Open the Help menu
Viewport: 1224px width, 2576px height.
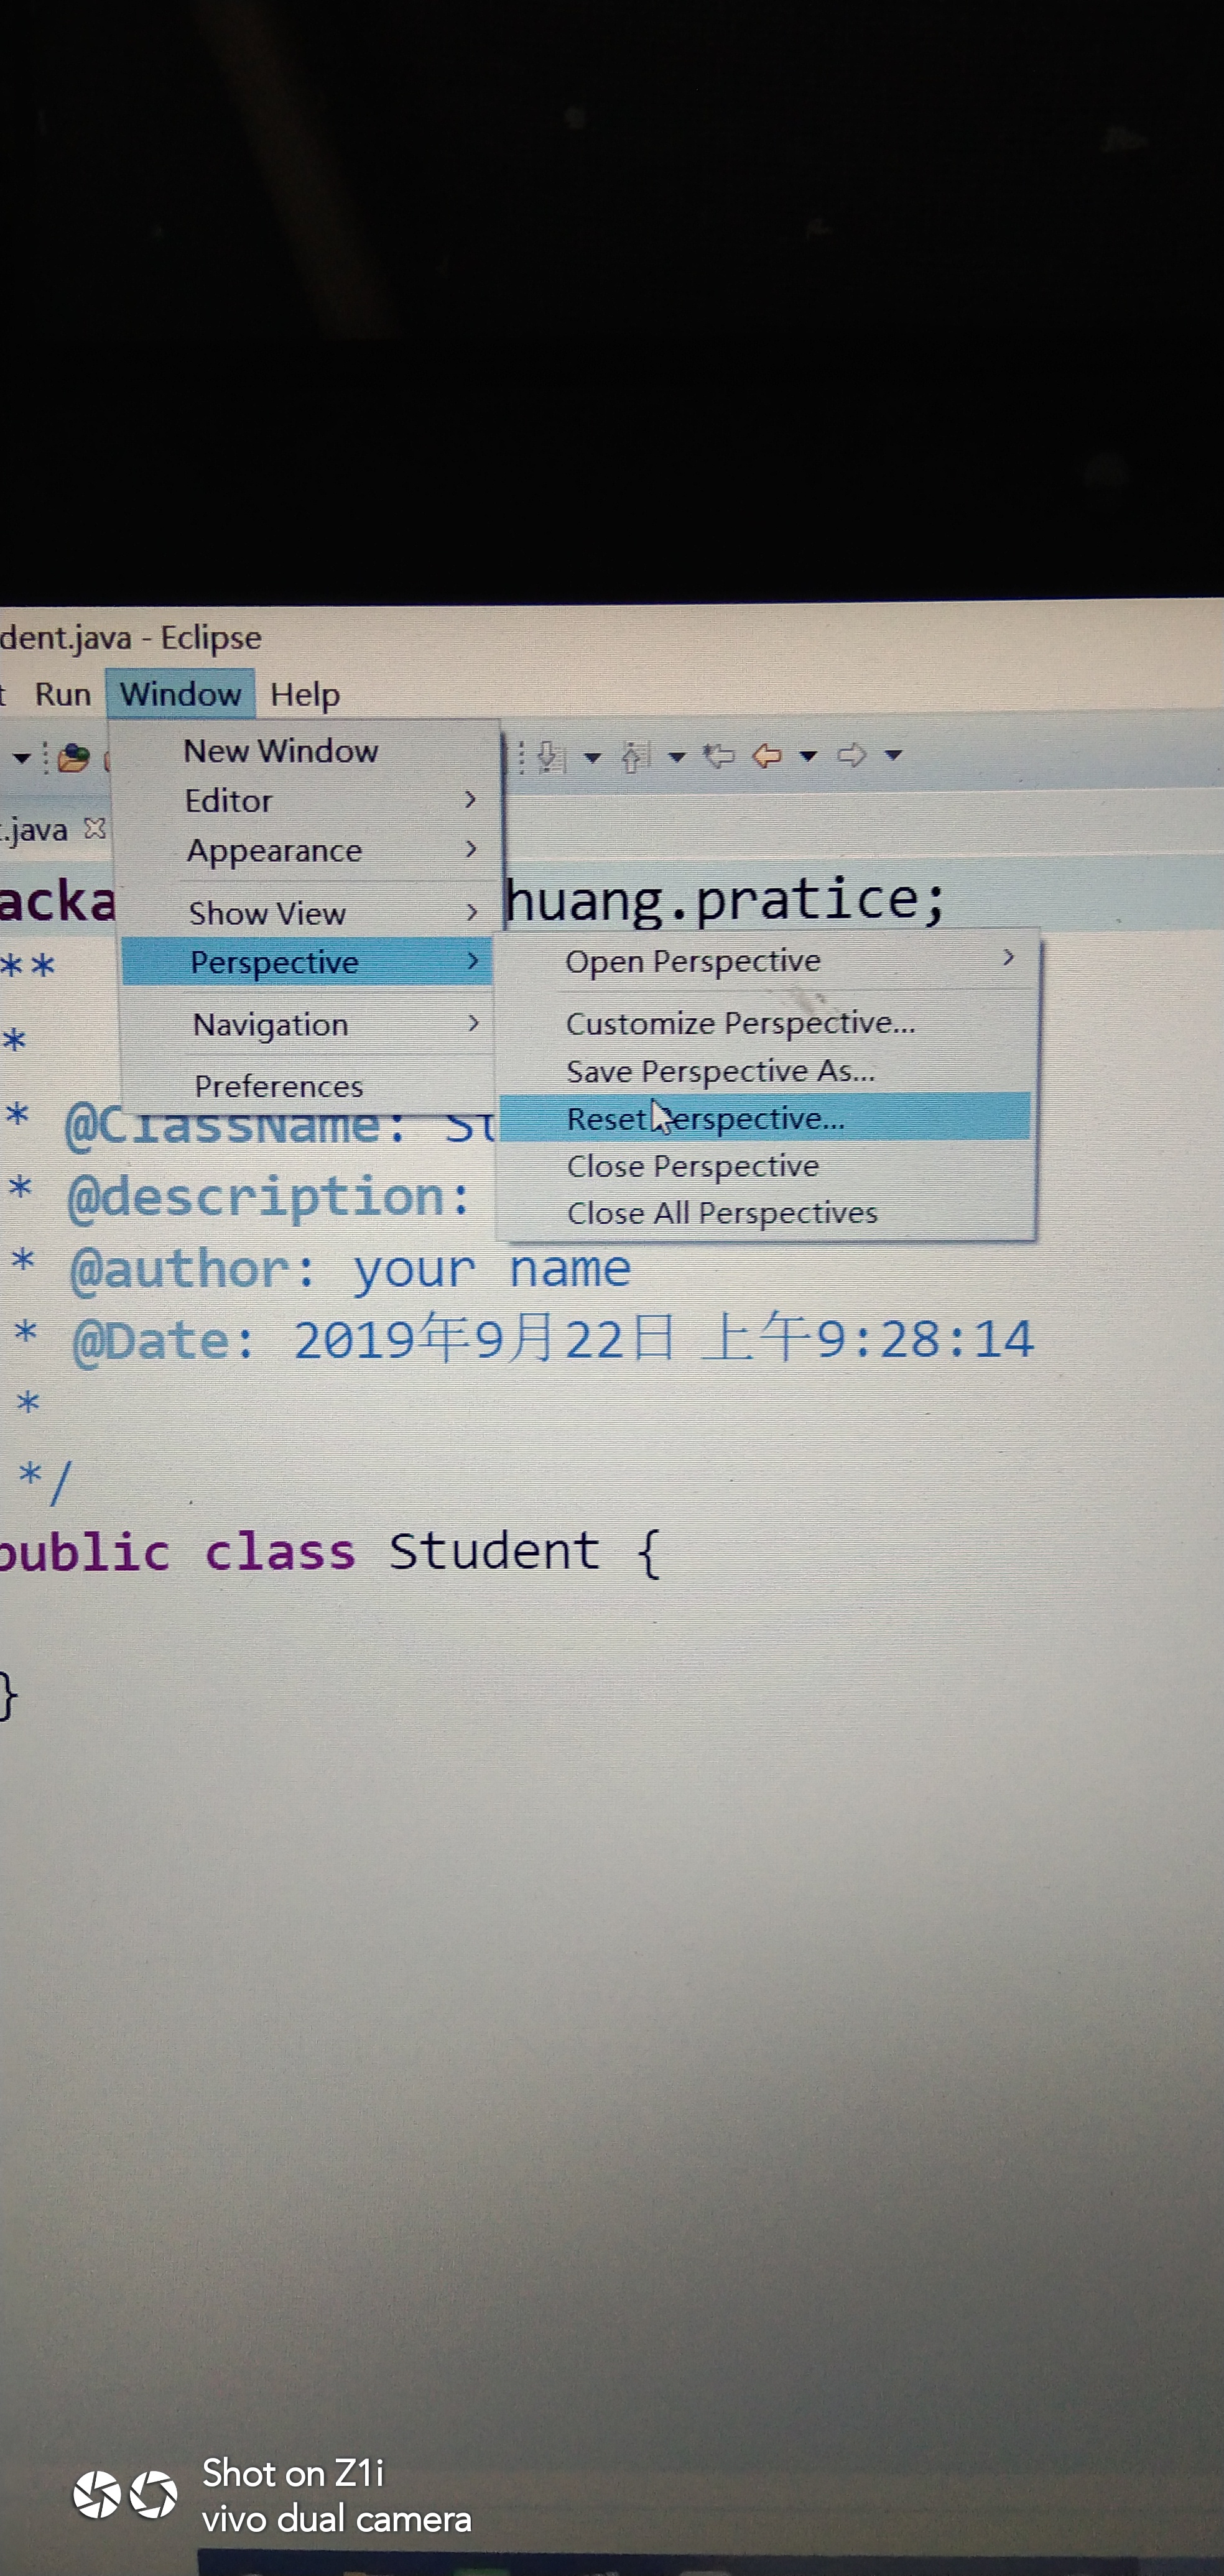pyautogui.click(x=305, y=694)
